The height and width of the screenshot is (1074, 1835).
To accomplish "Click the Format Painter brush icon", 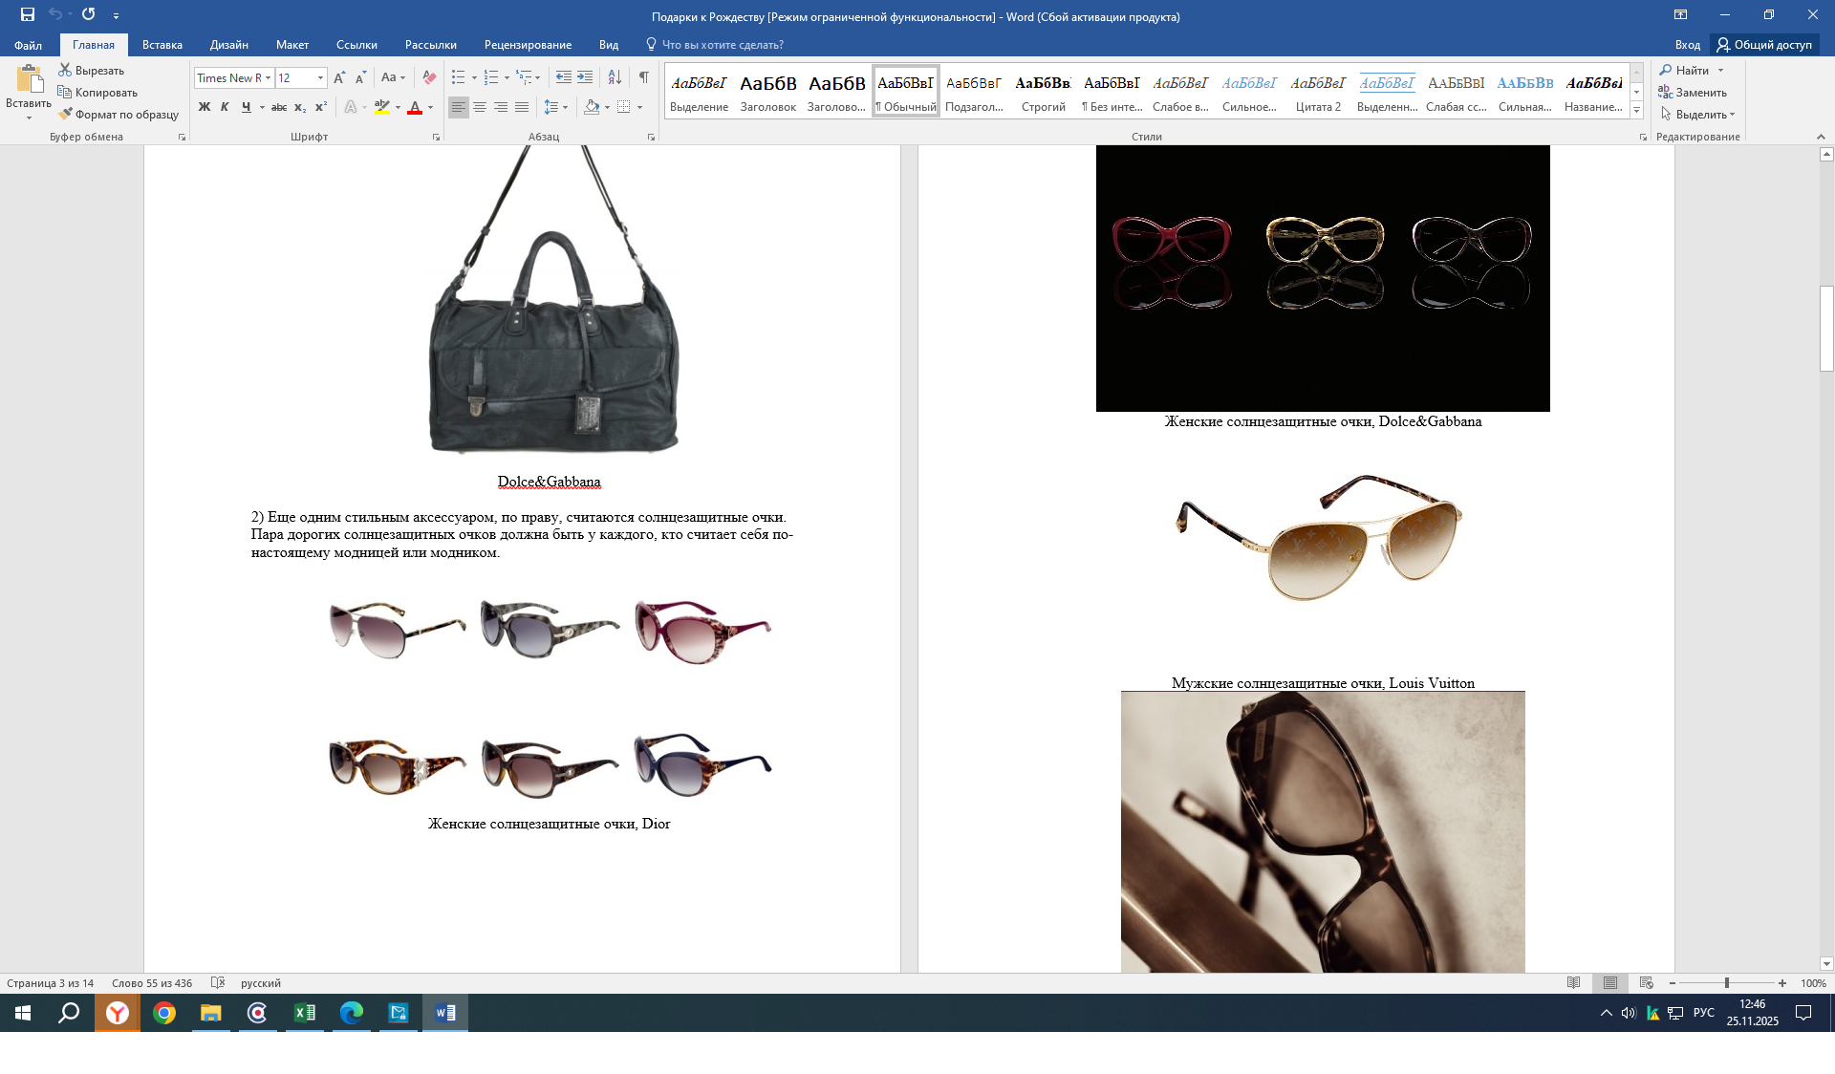I will pyautogui.click(x=65, y=114).
